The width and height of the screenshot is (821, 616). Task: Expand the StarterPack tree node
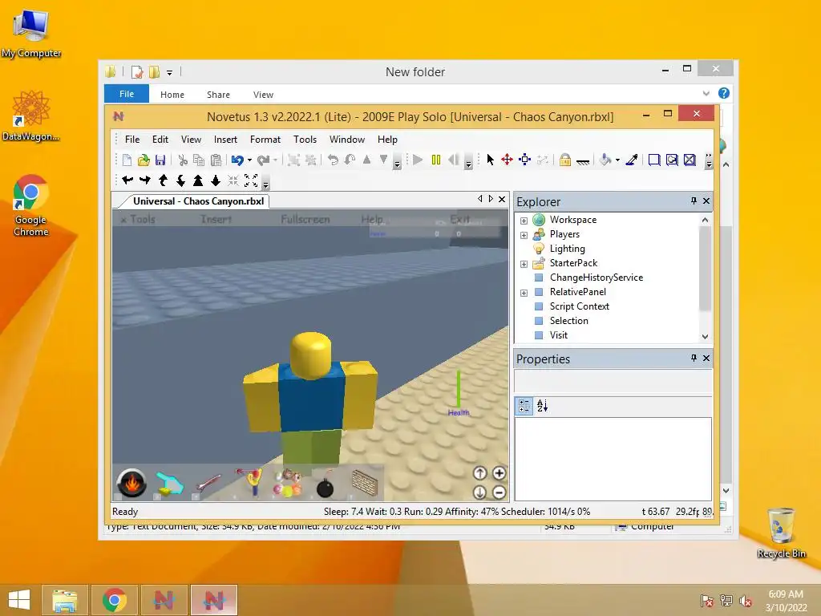tap(524, 264)
